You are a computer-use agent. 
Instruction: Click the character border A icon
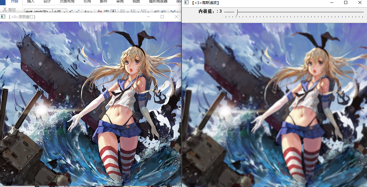coord(113,11)
